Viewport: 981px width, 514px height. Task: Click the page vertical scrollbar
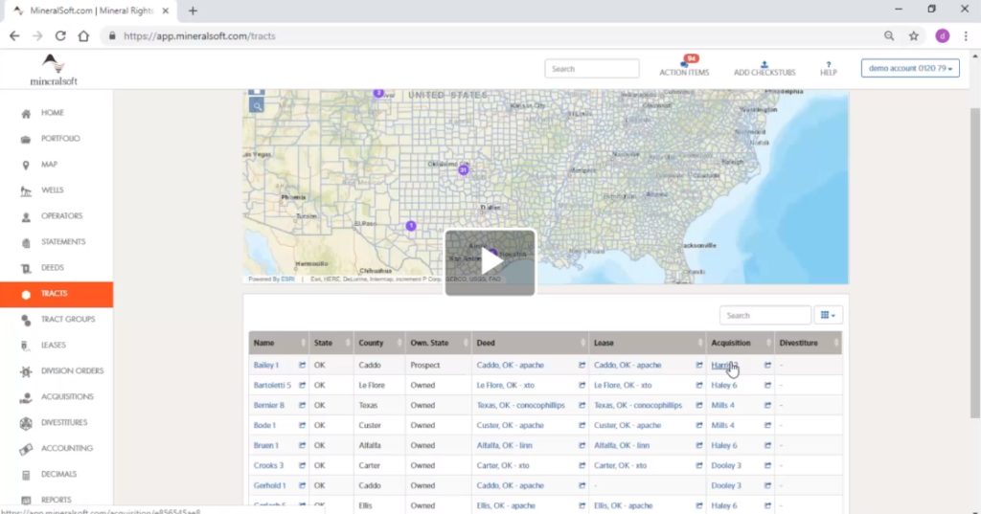pyautogui.click(x=974, y=262)
